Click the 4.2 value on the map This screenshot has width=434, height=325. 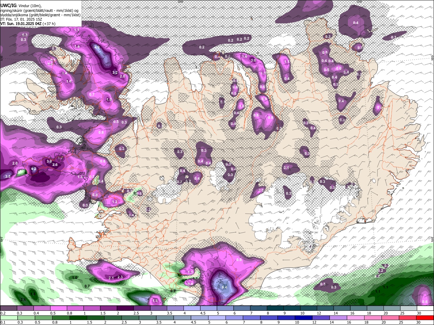click(34, 169)
